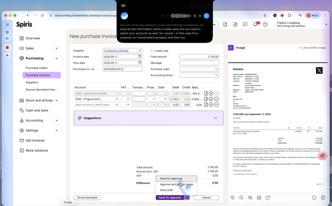Open the chat message icon in header
Viewport: 332px width, 206px height.
tap(245, 24)
